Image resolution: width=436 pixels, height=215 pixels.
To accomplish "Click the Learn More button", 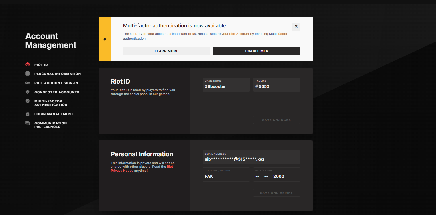I will [x=166, y=51].
